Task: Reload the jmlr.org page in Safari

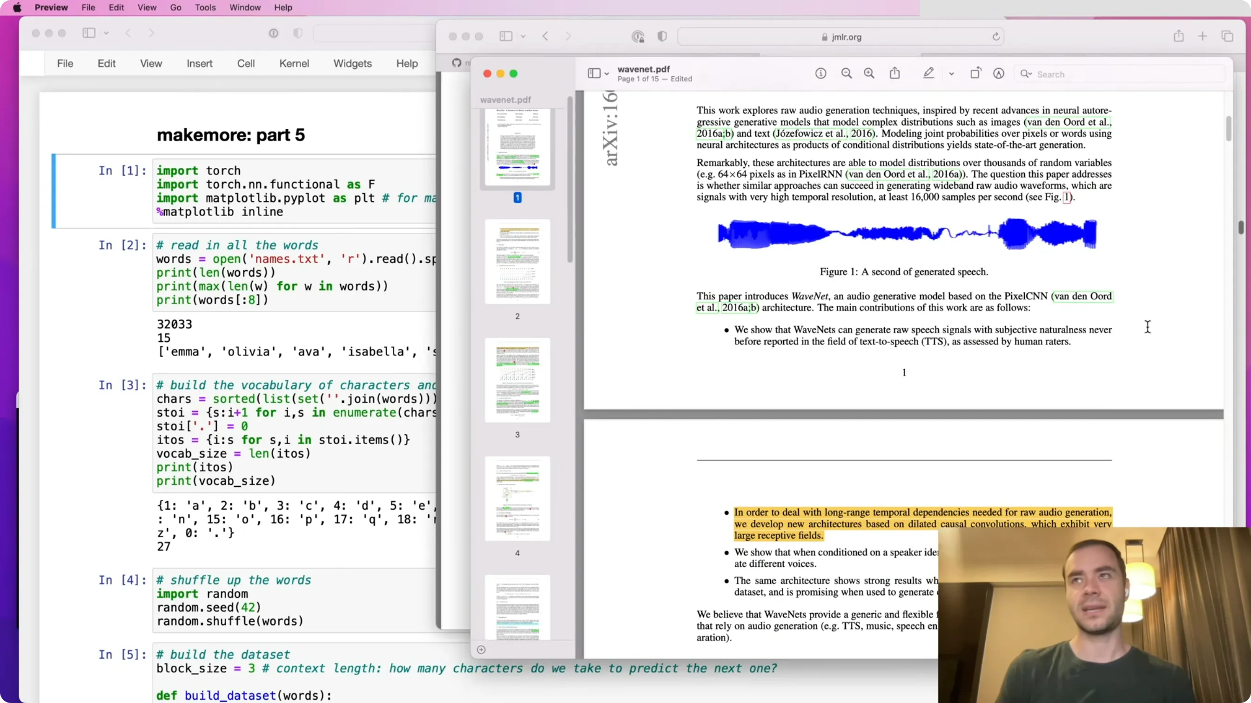Action: click(x=996, y=37)
